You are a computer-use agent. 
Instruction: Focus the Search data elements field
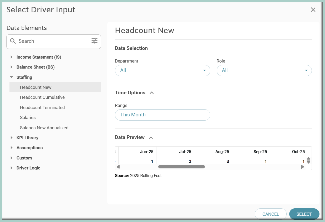pyautogui.click(x=54, y=41)
